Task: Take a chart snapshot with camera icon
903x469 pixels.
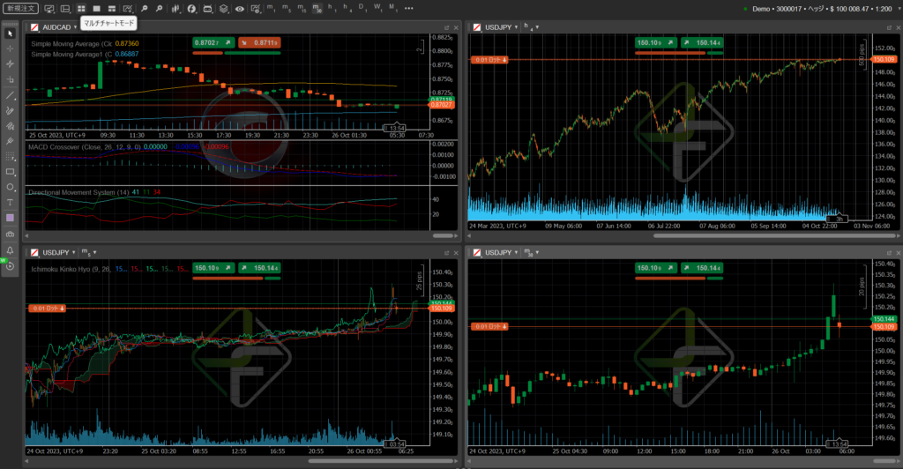Action: pos(10,234)
